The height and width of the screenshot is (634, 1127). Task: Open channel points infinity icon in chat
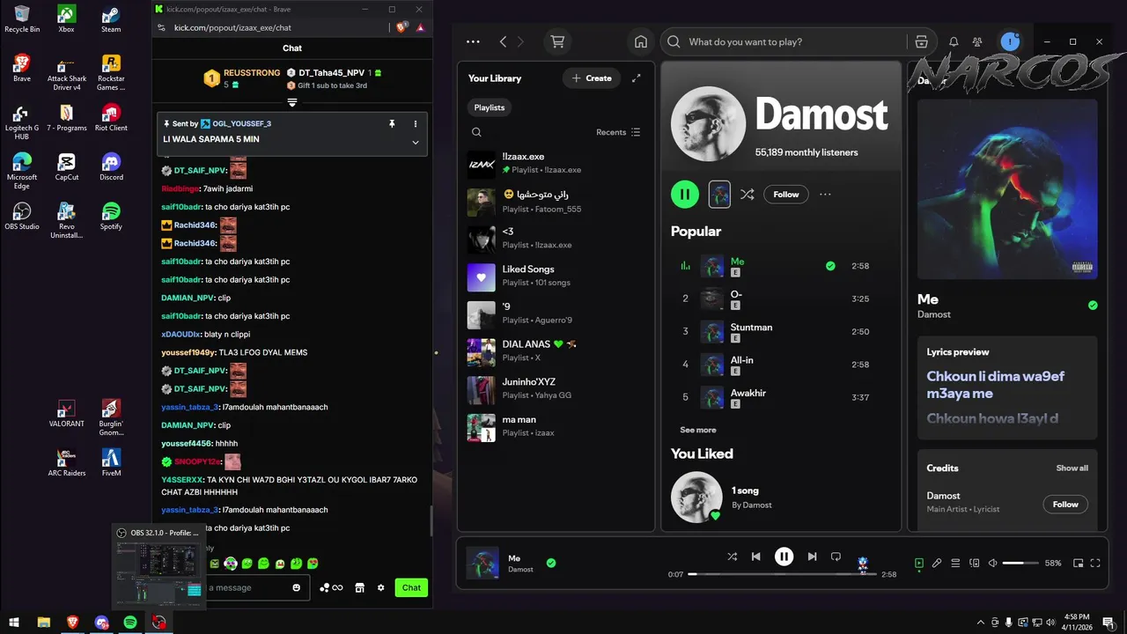[x=331, y=587]
